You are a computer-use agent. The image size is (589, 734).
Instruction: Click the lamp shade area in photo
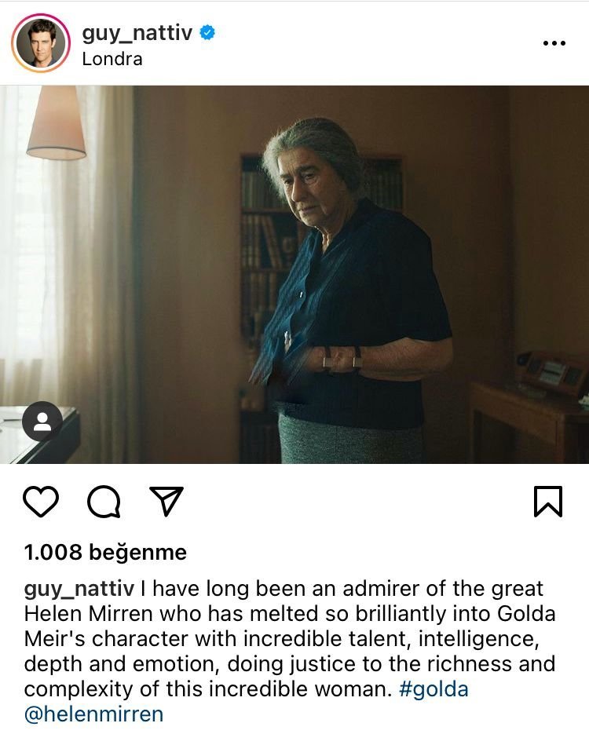click(x=57, y=122)
